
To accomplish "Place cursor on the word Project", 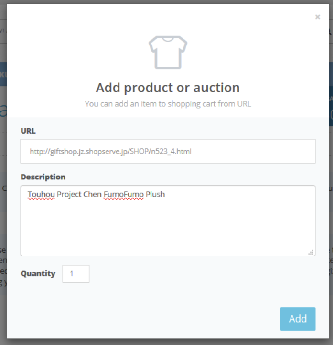I will tap(70, 194).
